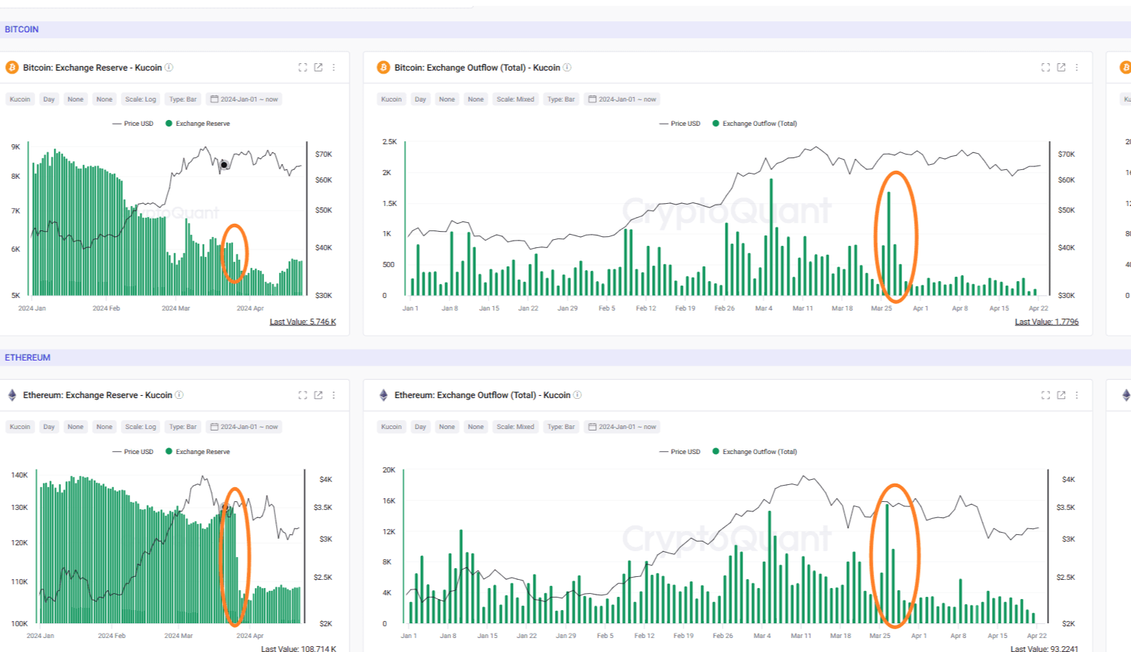Open the Type: Bar selector on Ethereum Outflow

561,426
